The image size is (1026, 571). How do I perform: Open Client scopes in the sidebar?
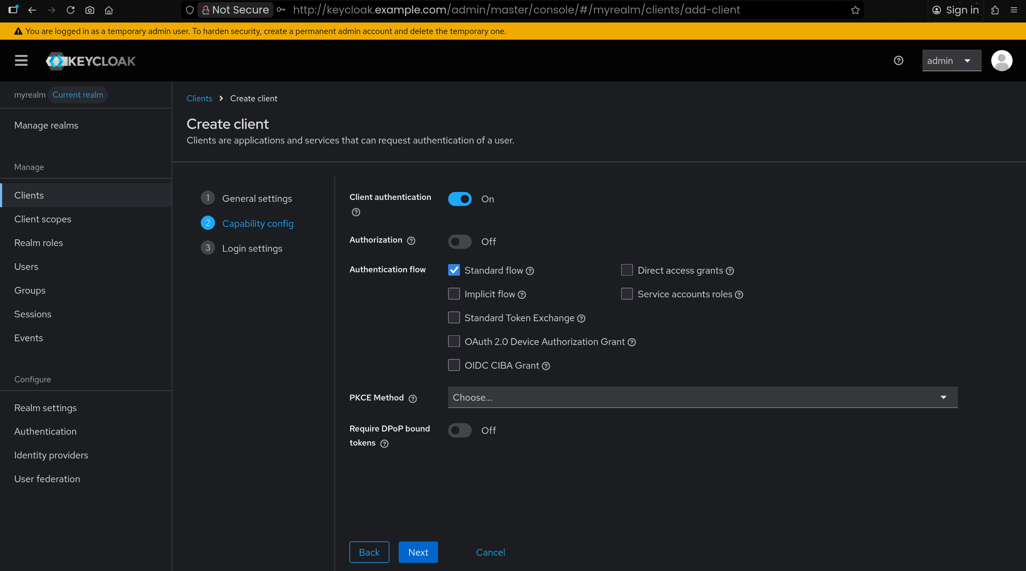point(43,219)
